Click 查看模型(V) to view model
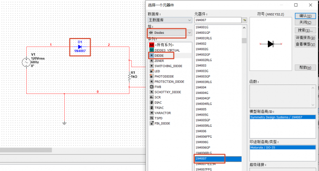 click(305, 44)
